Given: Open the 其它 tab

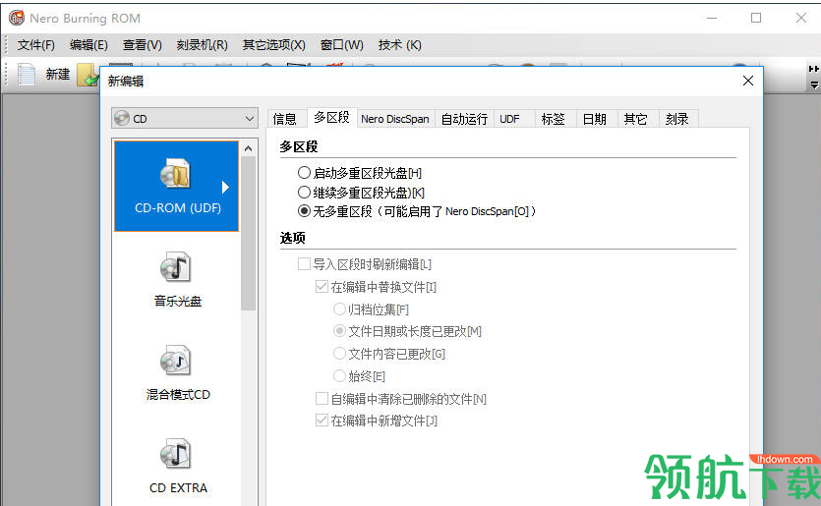Looking at the screenshot, I should click(635, 119).
